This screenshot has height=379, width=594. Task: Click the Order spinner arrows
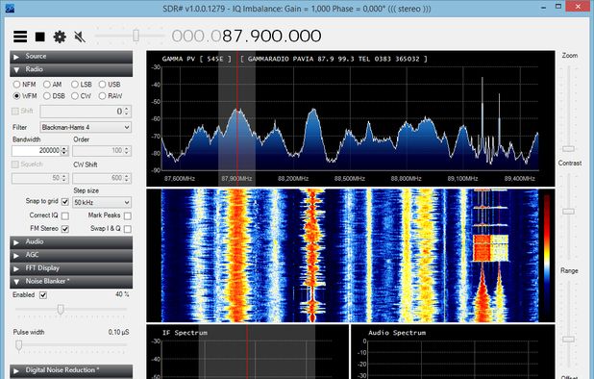tap(127, 151)
